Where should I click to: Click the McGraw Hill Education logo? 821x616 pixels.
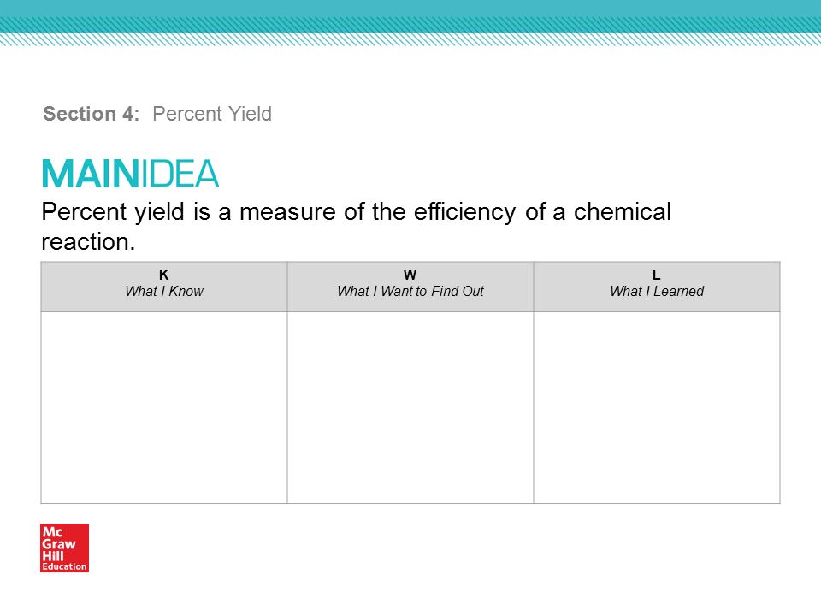pos(64,548)
